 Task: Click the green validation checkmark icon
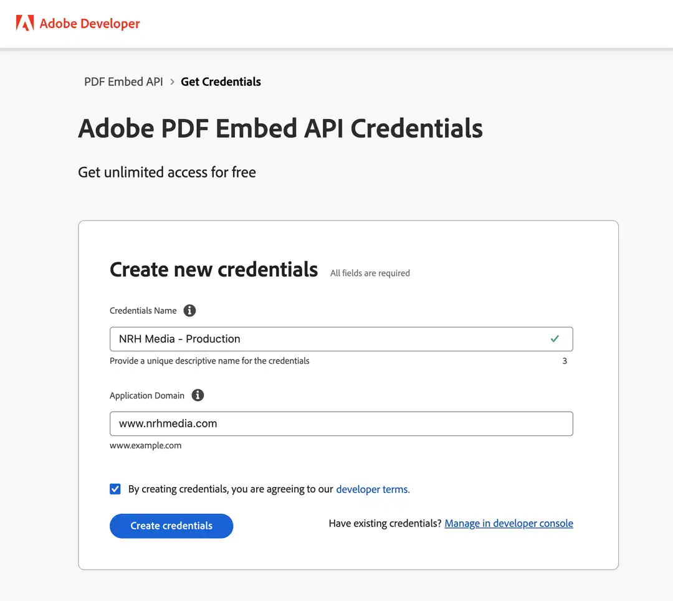coord(555,339)
